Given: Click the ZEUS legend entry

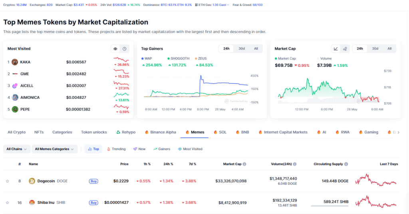Looking at the screenshot, I should point(201,59).
